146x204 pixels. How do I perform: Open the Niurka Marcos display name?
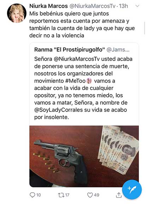pos(48,6)
